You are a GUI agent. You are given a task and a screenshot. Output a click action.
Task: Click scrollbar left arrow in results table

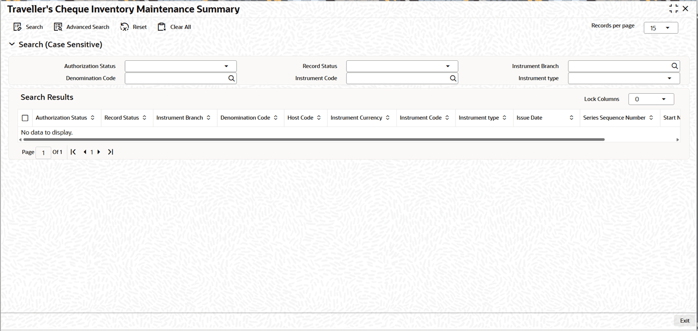(x=20, y=140)
